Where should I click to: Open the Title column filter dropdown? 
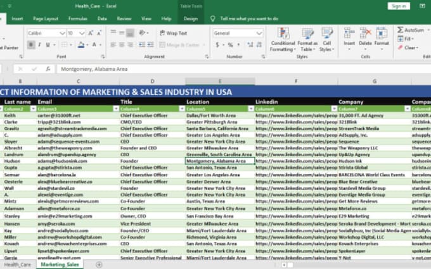click(182, 109)
